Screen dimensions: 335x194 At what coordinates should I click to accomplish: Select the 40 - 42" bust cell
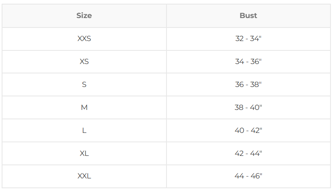point(248,130)
